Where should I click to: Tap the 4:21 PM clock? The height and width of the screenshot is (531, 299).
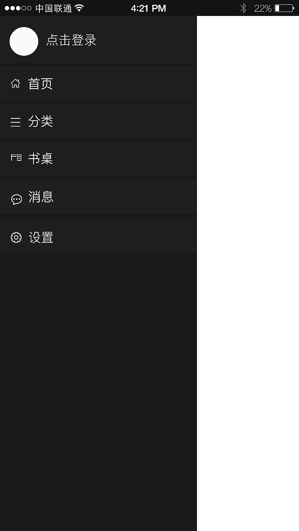click(148, 8)
